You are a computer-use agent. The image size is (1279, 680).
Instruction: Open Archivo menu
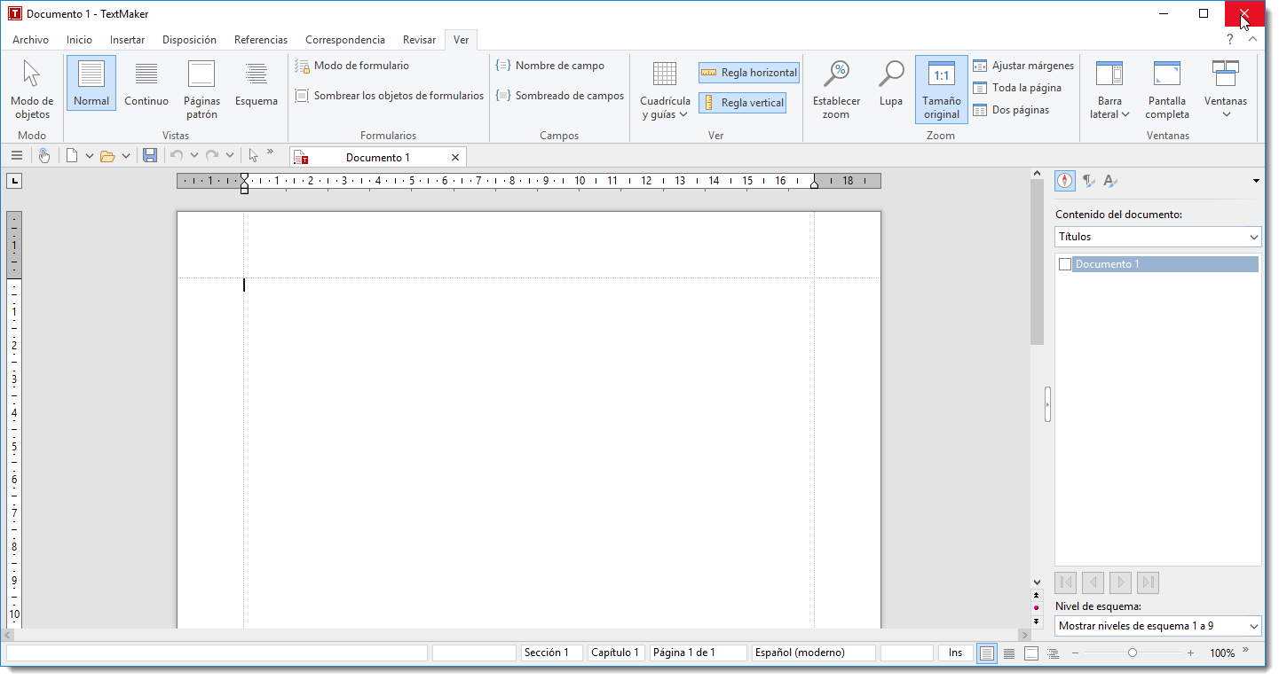pyautogui.click(x=30, y=40)
